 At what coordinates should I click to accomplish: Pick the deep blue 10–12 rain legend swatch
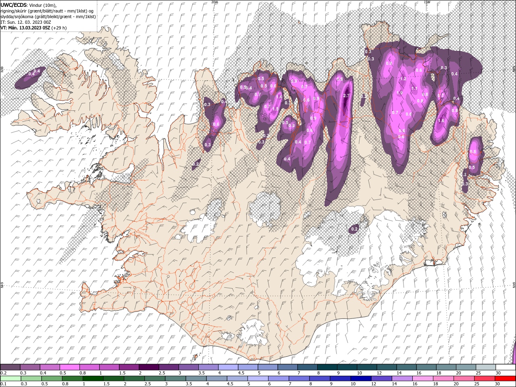pos(361,379)
